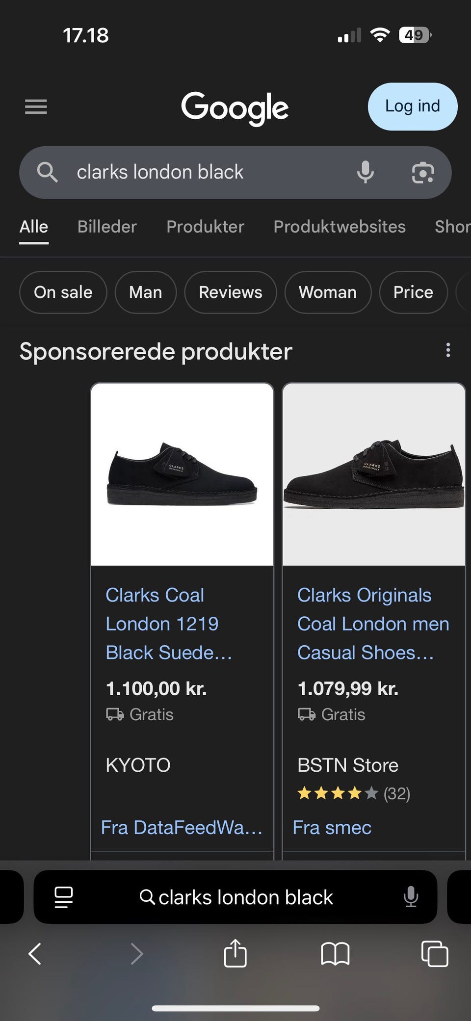Toggle the Woman filter chip
Image resolution: width=471 pixels, height=1021 pixels.
point(328,292)
